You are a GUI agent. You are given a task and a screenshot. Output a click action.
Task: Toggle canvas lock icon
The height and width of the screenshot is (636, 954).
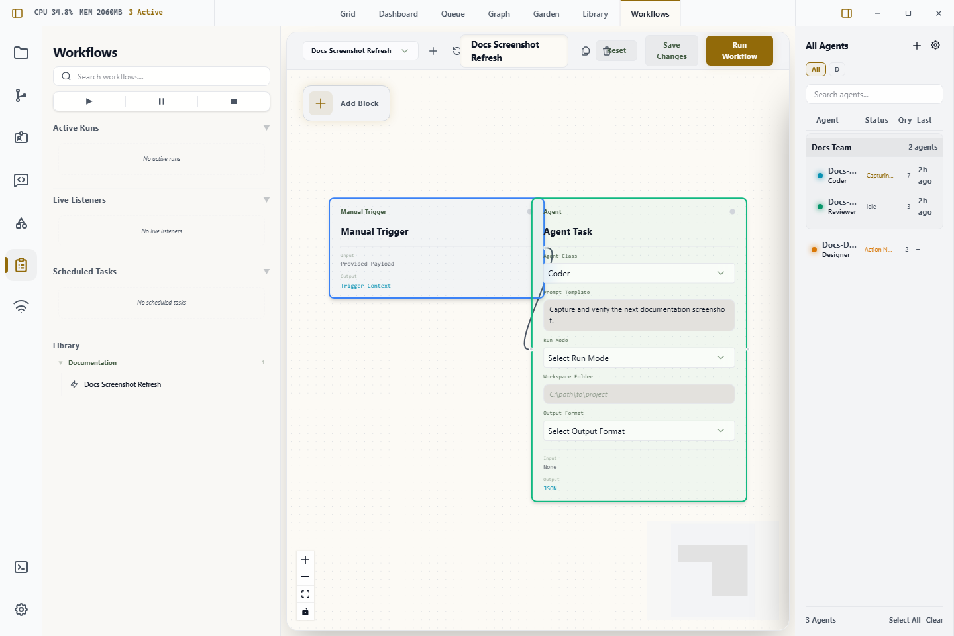click(x=305, y=611)
